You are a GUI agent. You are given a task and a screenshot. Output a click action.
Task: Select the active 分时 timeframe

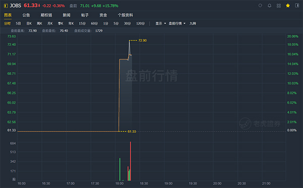(8, 23)
